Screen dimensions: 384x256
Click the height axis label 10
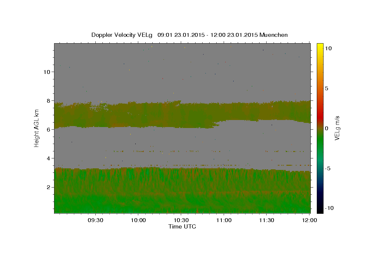(47, 72)
